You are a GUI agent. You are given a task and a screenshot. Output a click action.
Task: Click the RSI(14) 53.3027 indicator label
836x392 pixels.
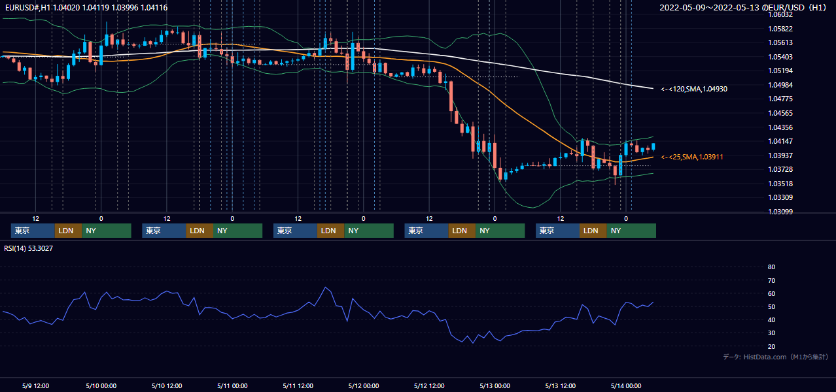click(x=29, y=248)
